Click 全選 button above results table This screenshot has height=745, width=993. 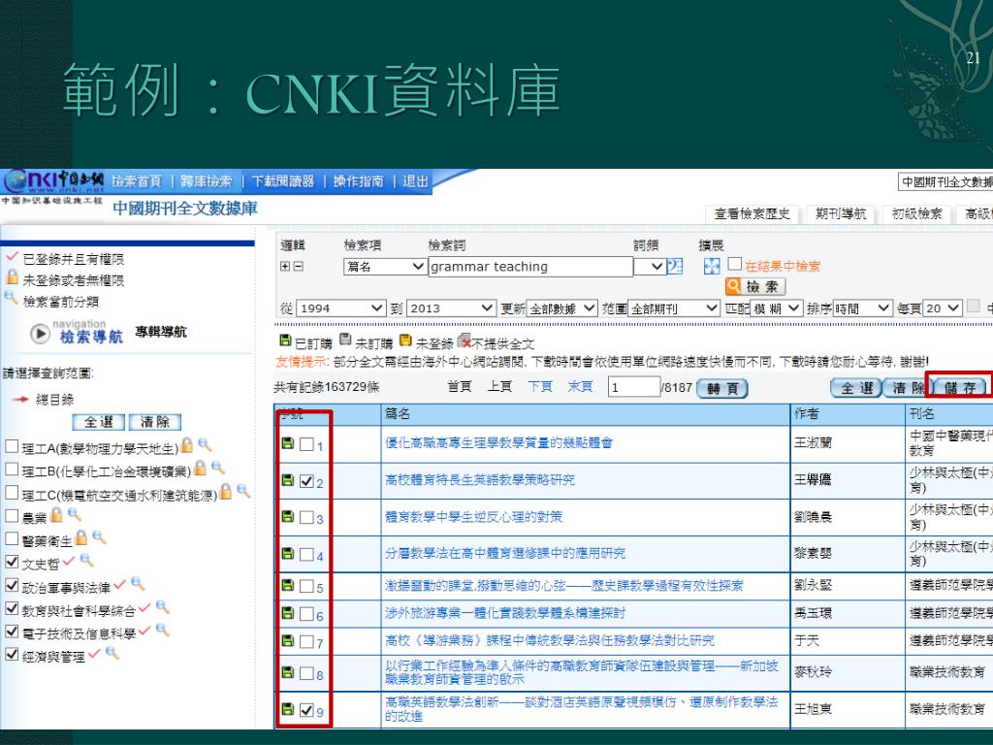856,388
